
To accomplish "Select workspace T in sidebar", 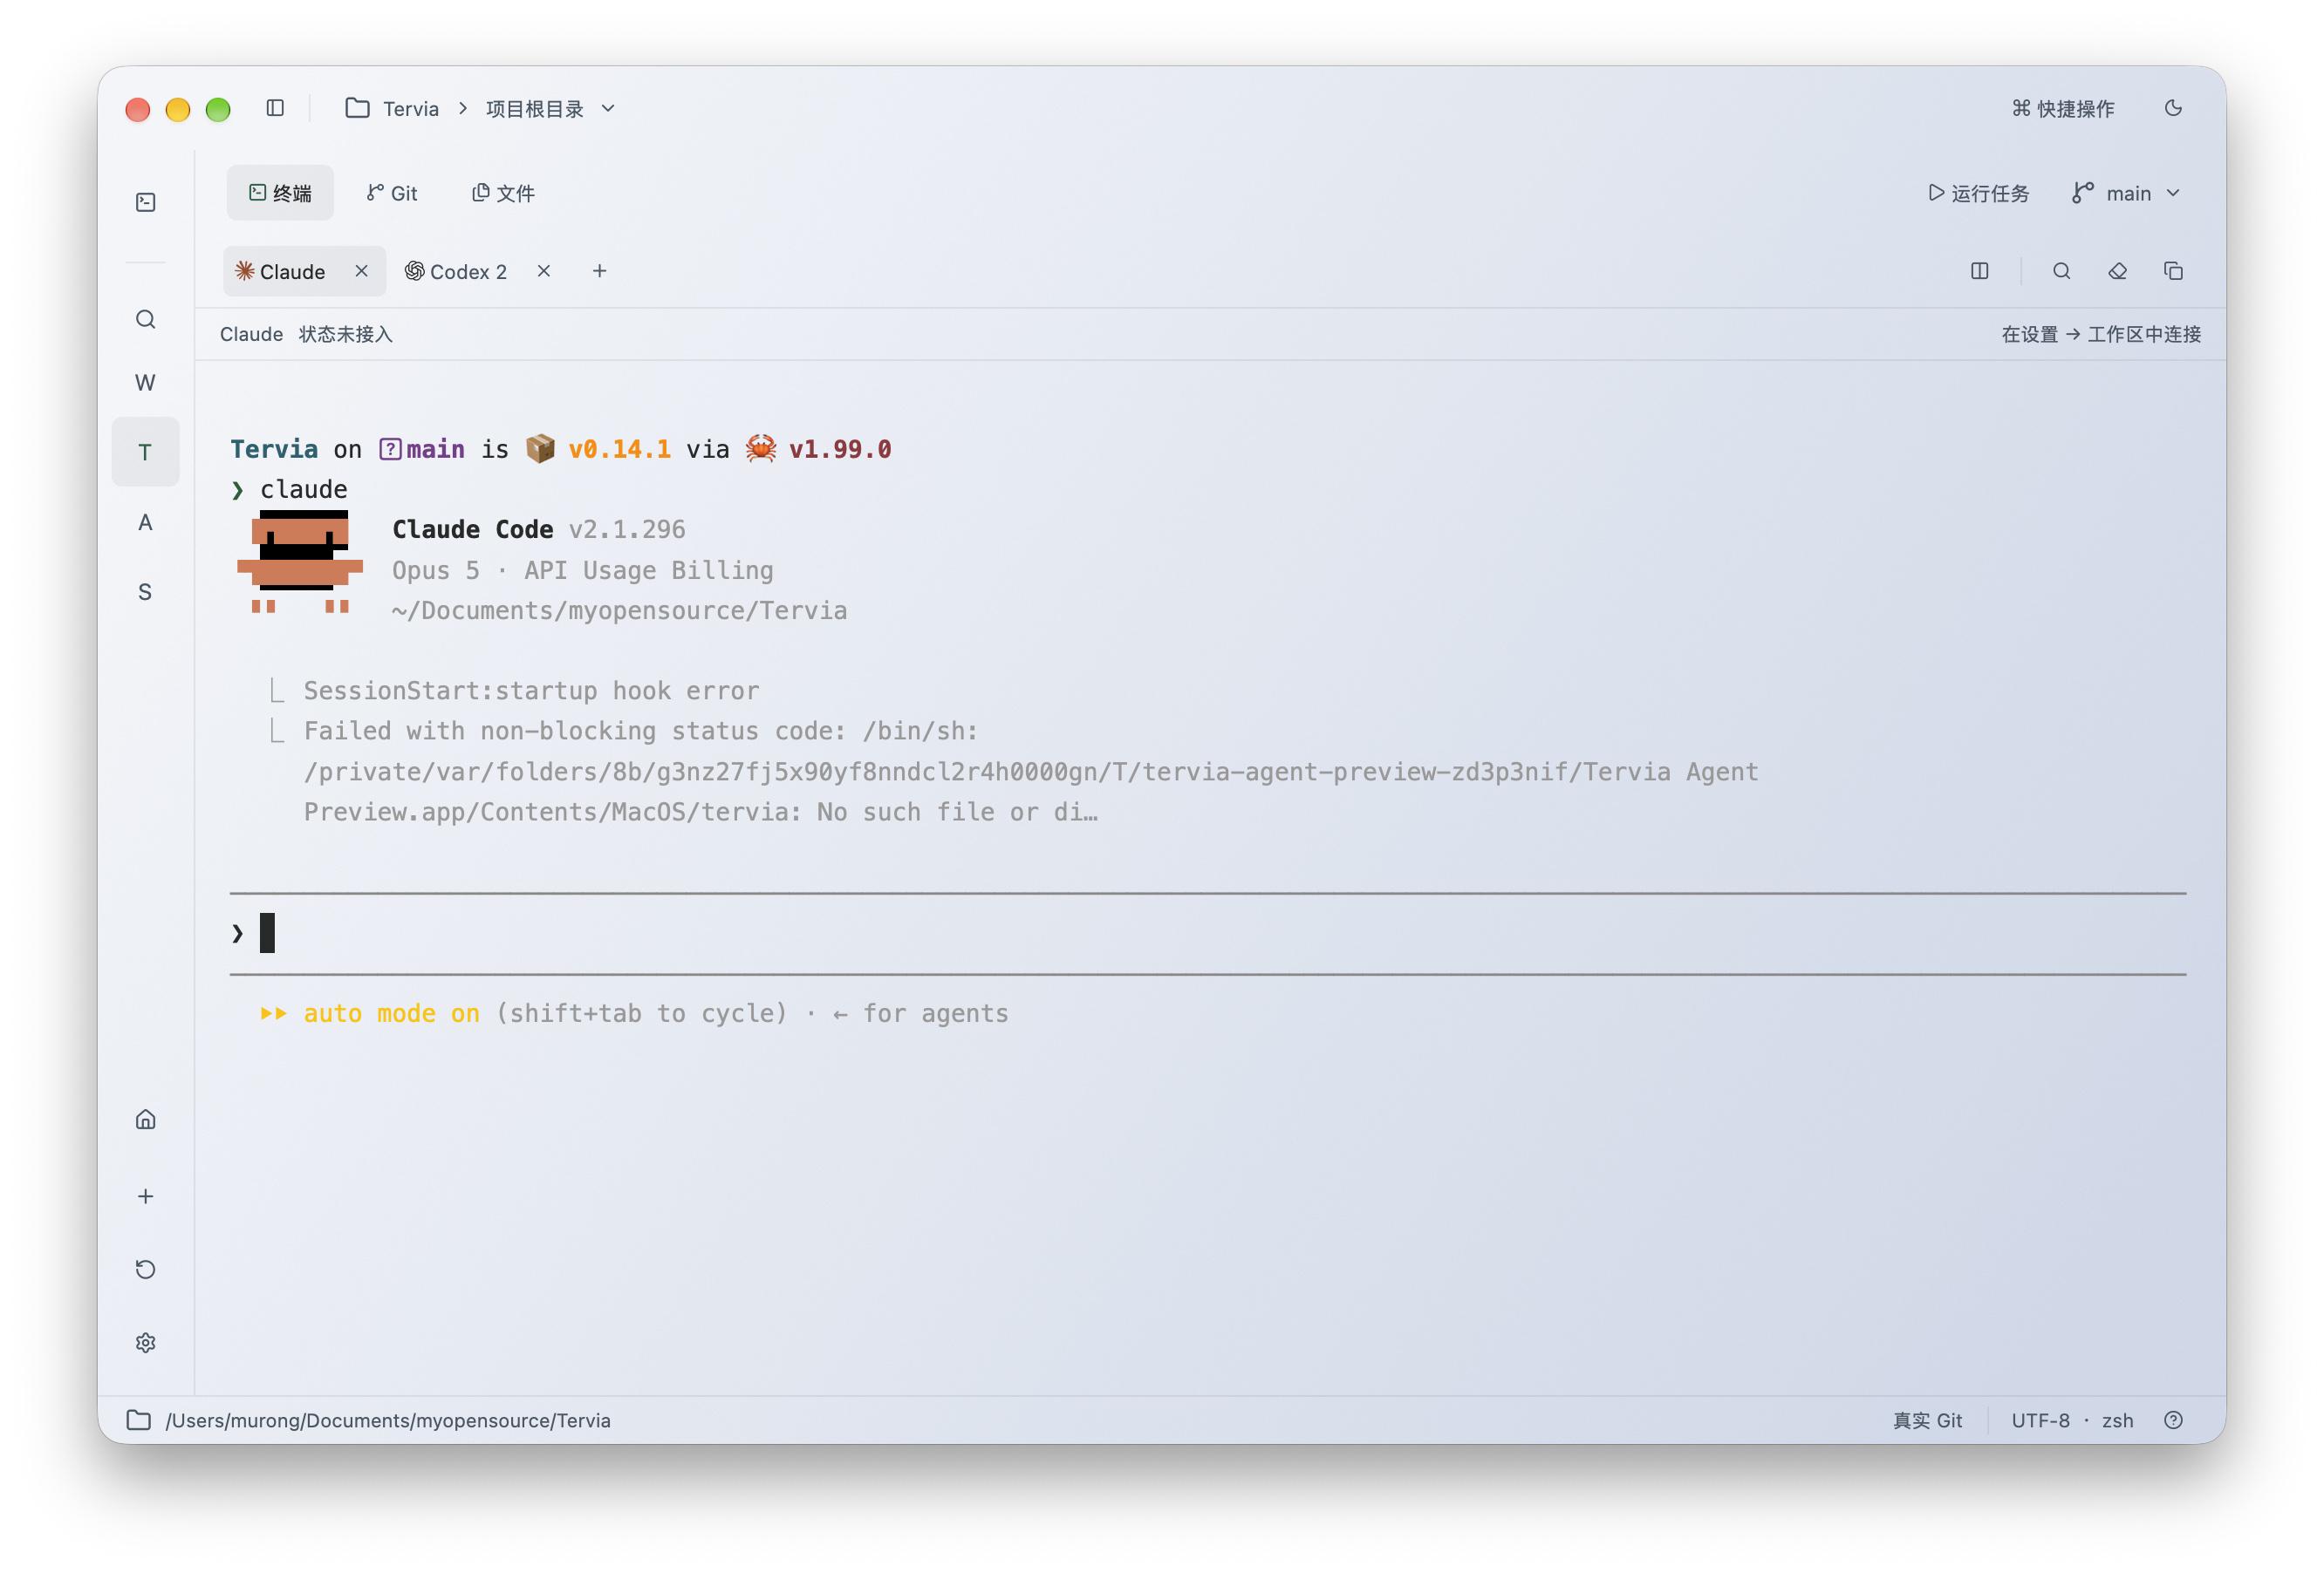I will pyautogui.click(x=146, y=452).
